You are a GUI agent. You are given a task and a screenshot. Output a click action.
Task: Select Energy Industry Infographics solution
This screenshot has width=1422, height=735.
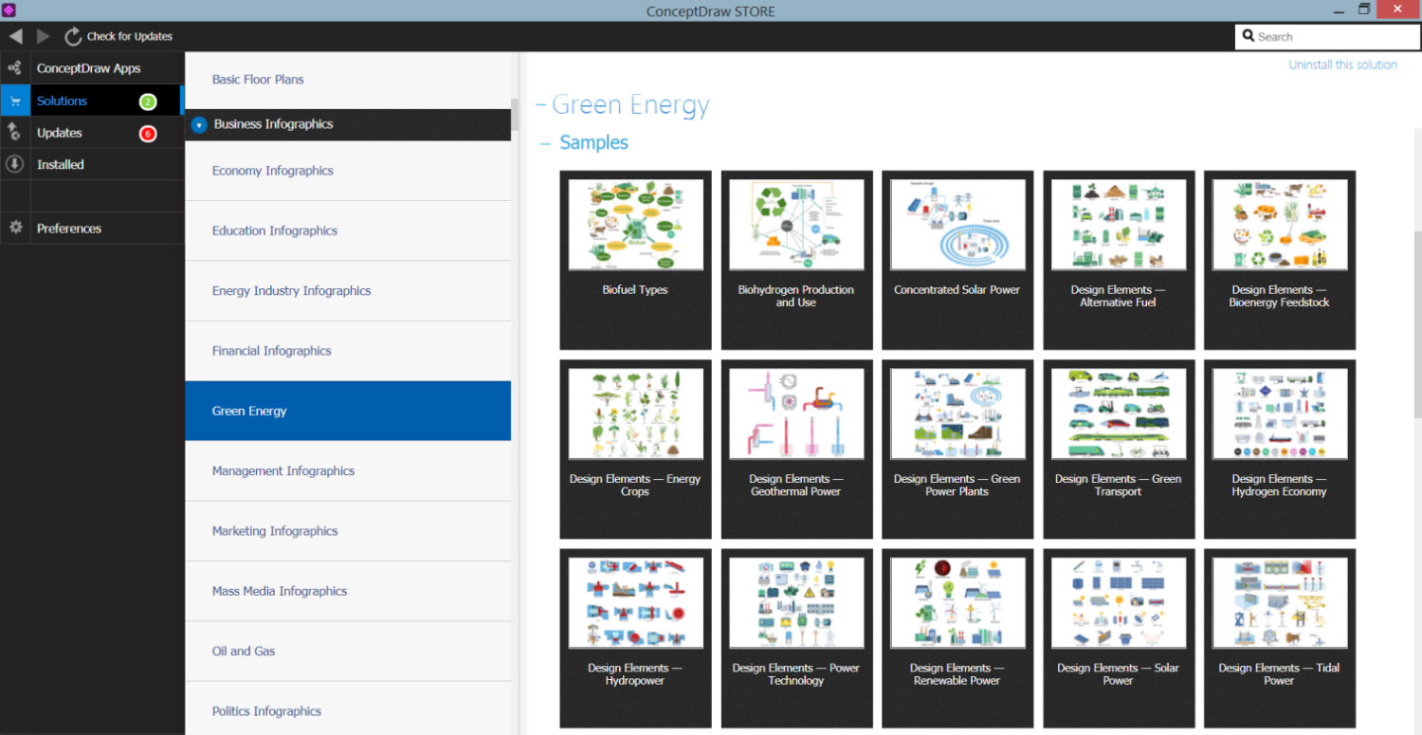click(x=348, y=290)
